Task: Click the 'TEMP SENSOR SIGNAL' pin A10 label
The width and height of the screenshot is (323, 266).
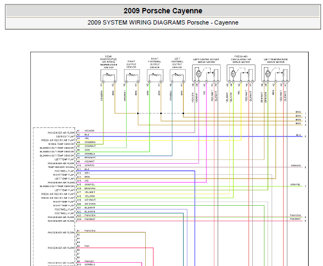Action: coord(61,167)
